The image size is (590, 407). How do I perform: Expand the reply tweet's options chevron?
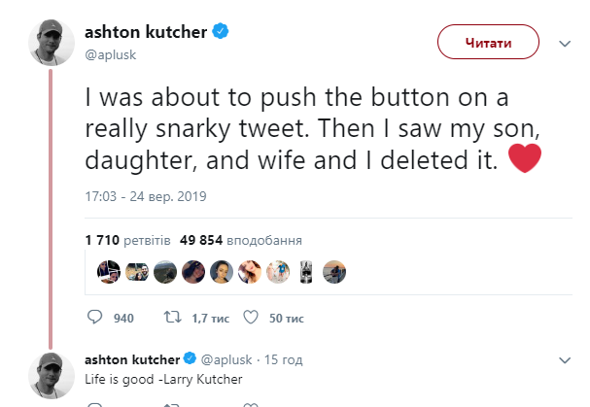[x=564, y=360]
